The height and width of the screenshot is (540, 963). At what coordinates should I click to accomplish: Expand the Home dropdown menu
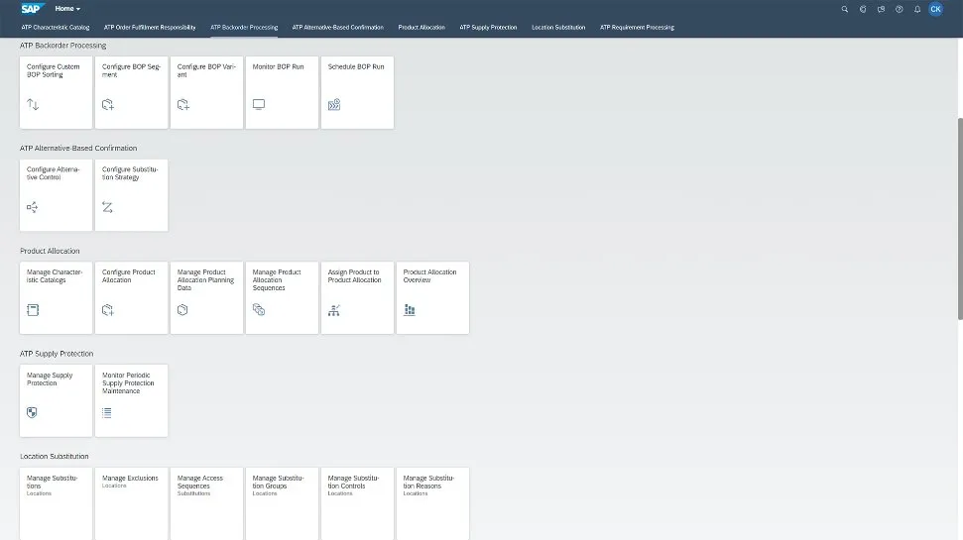[68, 9]
